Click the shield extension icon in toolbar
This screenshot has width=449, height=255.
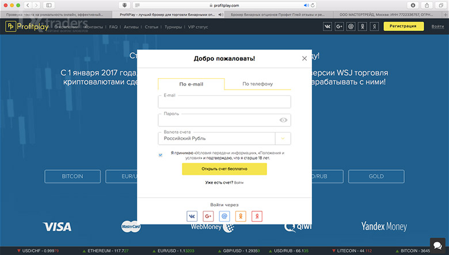pyautogui.click(x=124, y=5)
